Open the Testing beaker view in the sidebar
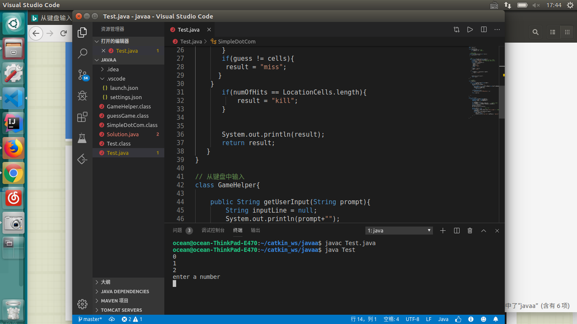 pos(82,138)
